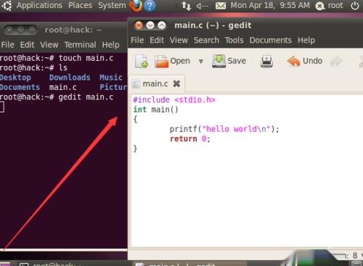Click the Downloads entry in terminal listing
The image size is (363, 266).
pyautogui.click(x=70, y=78)
